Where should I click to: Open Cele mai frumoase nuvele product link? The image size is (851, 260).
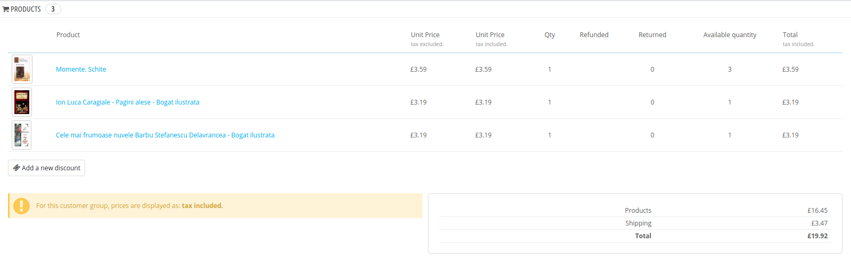pos(165,135)
